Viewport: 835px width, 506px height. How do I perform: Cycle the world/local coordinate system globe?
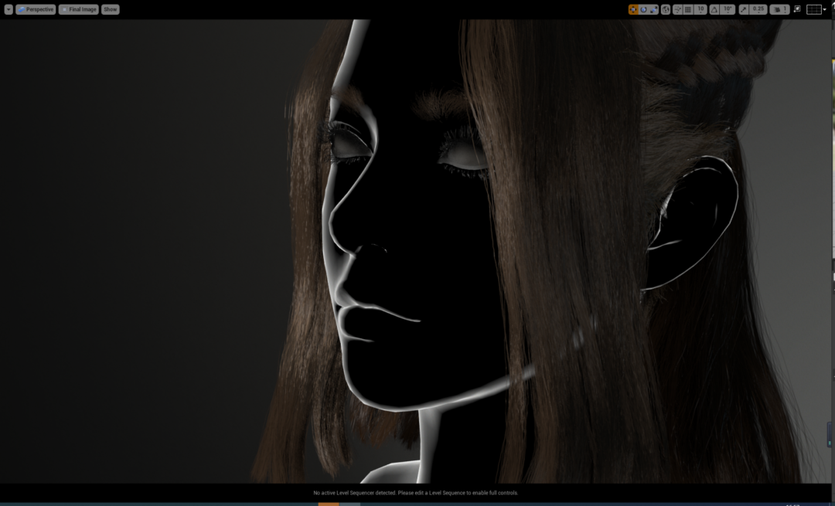tap(666, 9)
